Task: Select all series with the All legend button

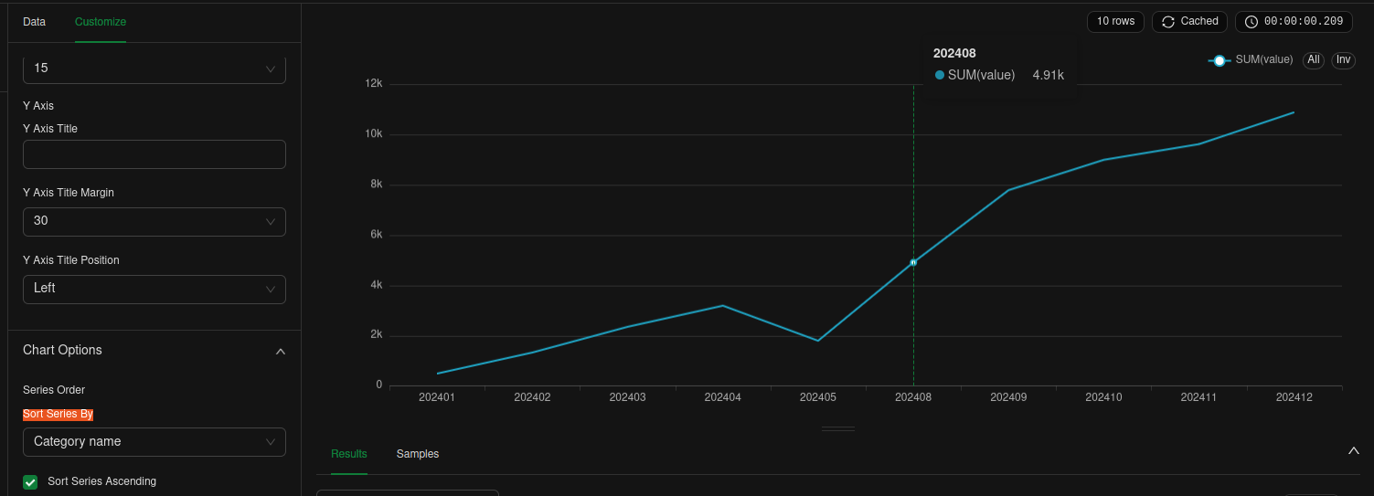Action: (x=1314, y=60)
